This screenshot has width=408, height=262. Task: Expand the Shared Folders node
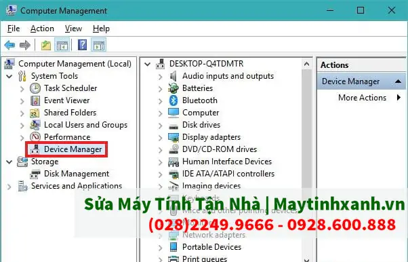tap(22, 113)
